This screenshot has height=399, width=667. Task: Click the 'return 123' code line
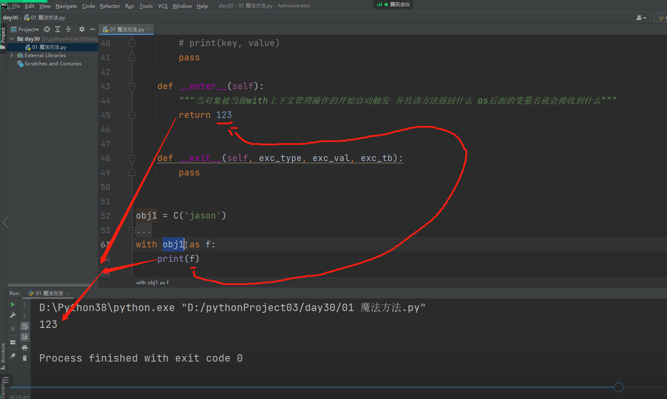205,115
